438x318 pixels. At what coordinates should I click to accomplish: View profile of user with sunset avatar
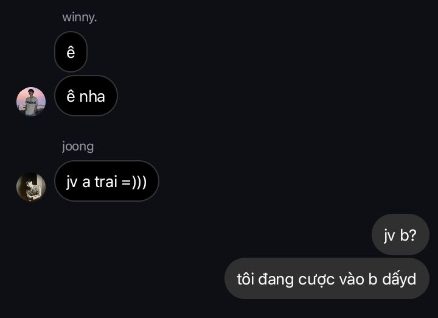[x=31, y=102]
